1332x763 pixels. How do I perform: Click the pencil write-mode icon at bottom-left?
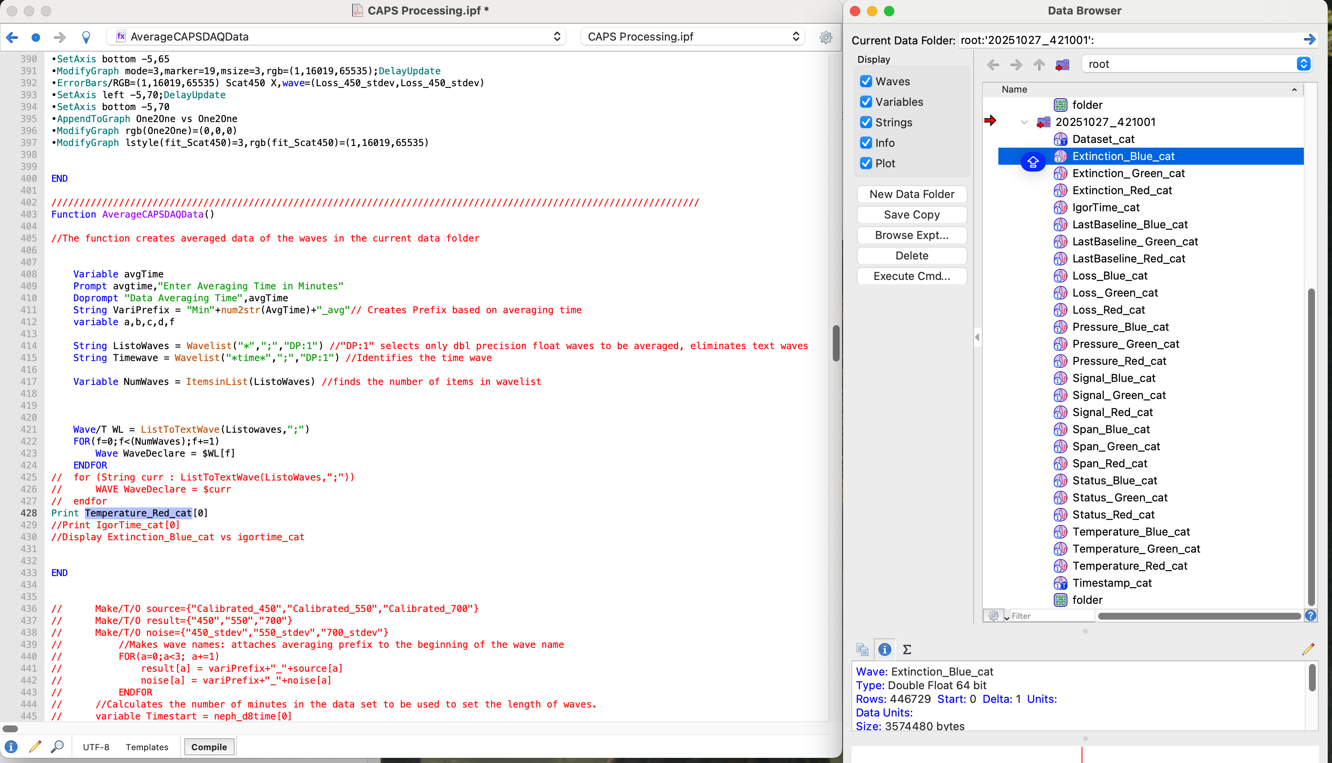[35, 746]
